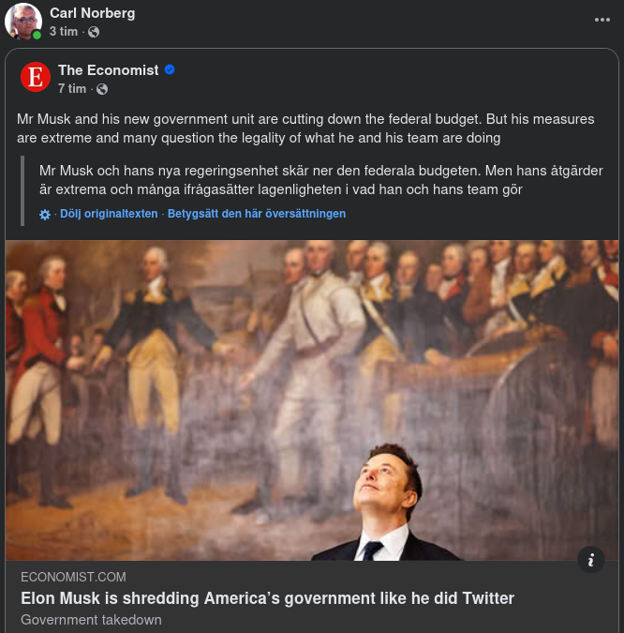624x633 pixels.
Task: Click the ECONOMIST.COM source label
Action: pos(73,577)
